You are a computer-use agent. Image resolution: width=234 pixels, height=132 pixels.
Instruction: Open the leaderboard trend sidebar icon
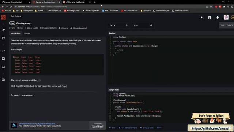tap(3, 51)
